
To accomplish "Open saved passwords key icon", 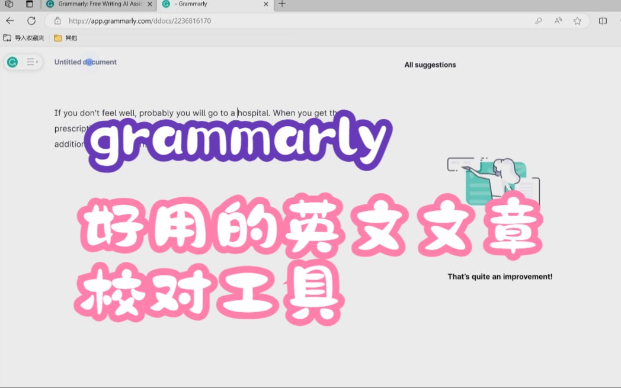I will tap(538, 21).
